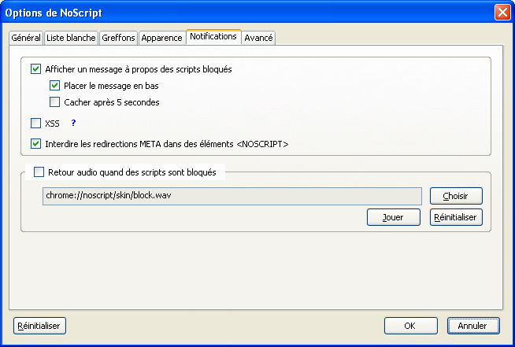Cancel with the Annuler button

(473, 326)
